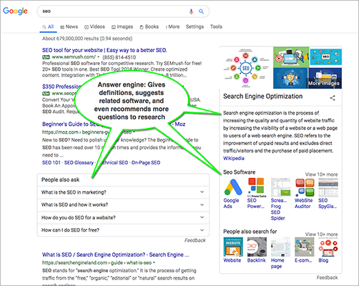This screenshot has width=359, height=286.
Task: Select the E-commerce related search image
Action: (305, 247)
